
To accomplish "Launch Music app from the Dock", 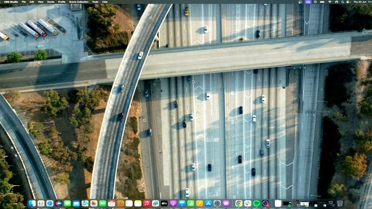I will (146, 203).
